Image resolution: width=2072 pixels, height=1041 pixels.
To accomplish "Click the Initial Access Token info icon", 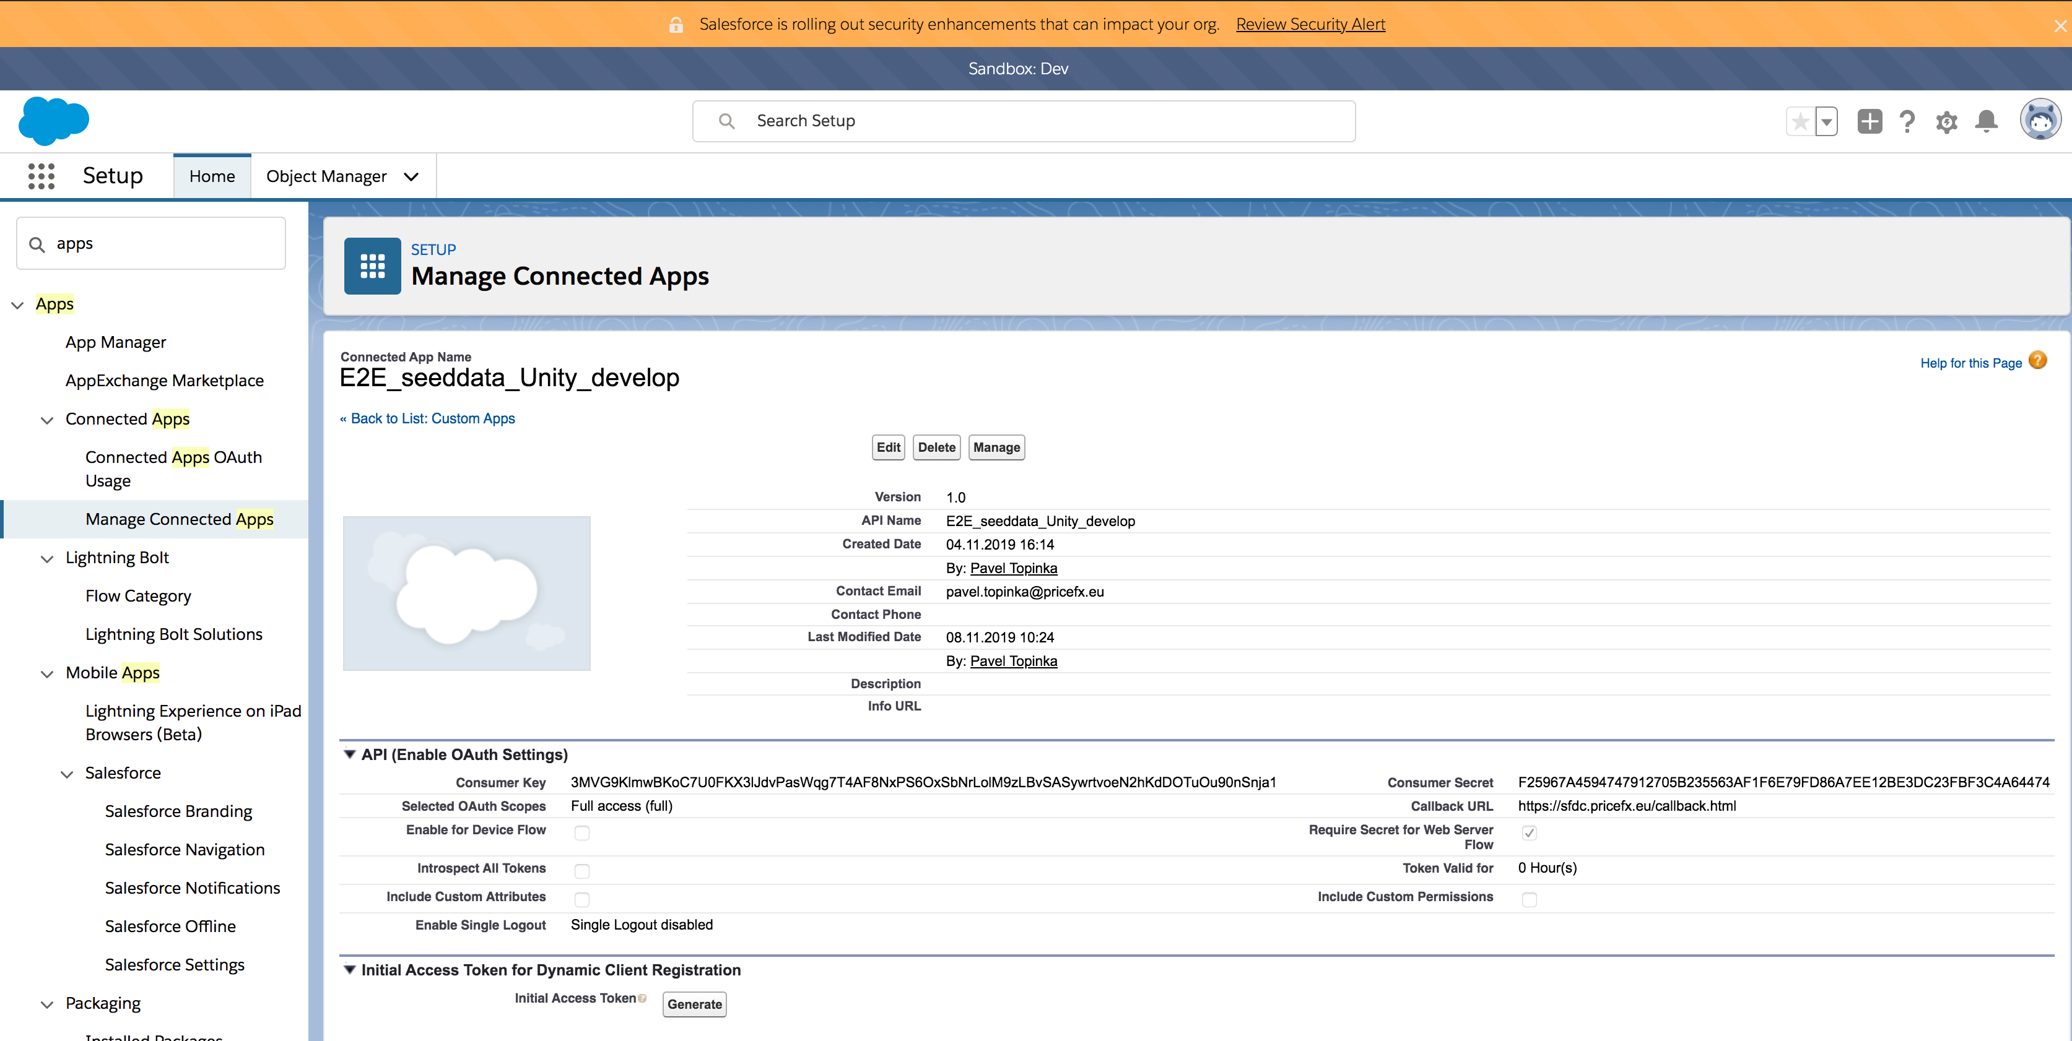I will 642,998.
